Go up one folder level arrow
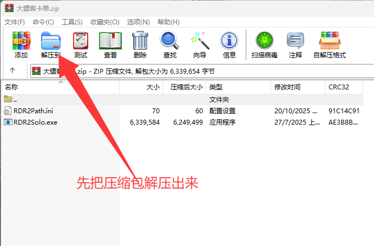Viewport: 374px width, 246px height. (12, 70)
